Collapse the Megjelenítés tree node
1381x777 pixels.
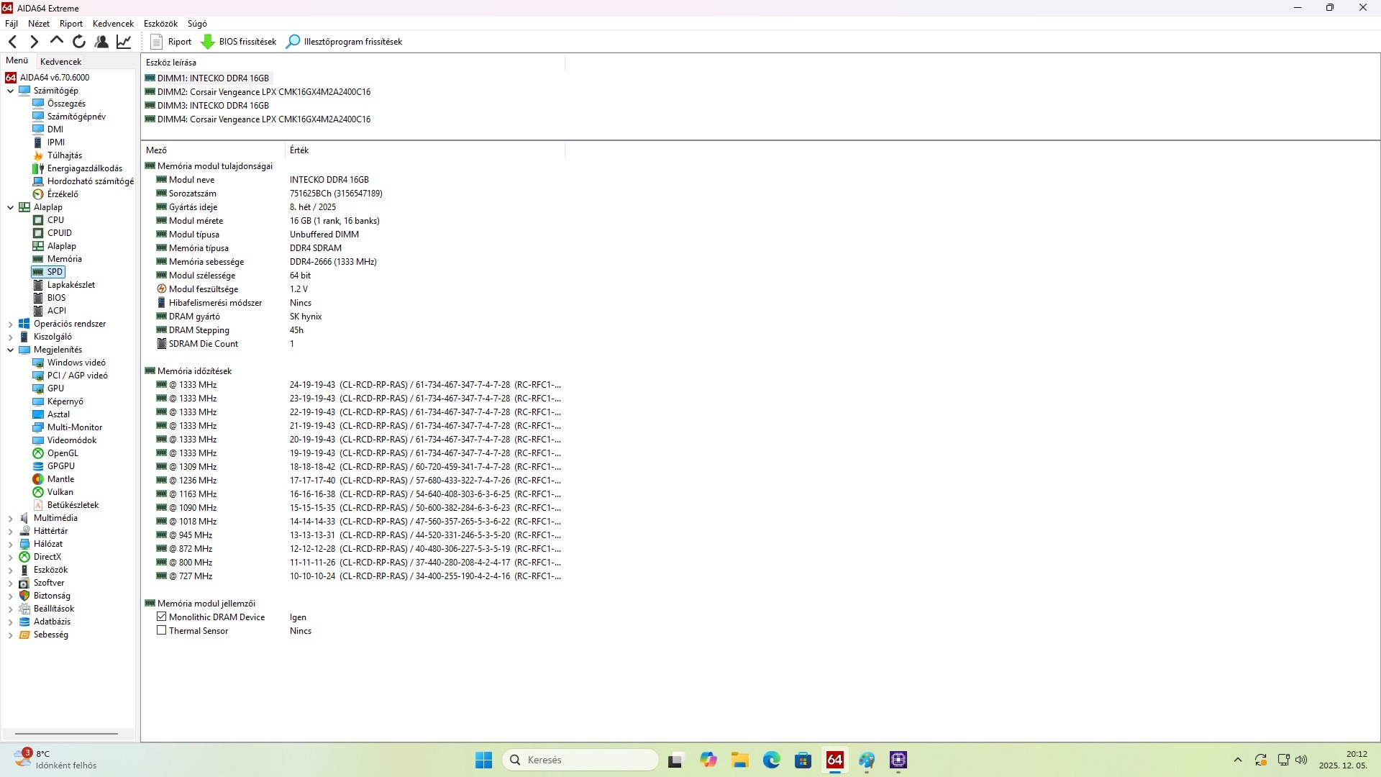coord(11,350)
